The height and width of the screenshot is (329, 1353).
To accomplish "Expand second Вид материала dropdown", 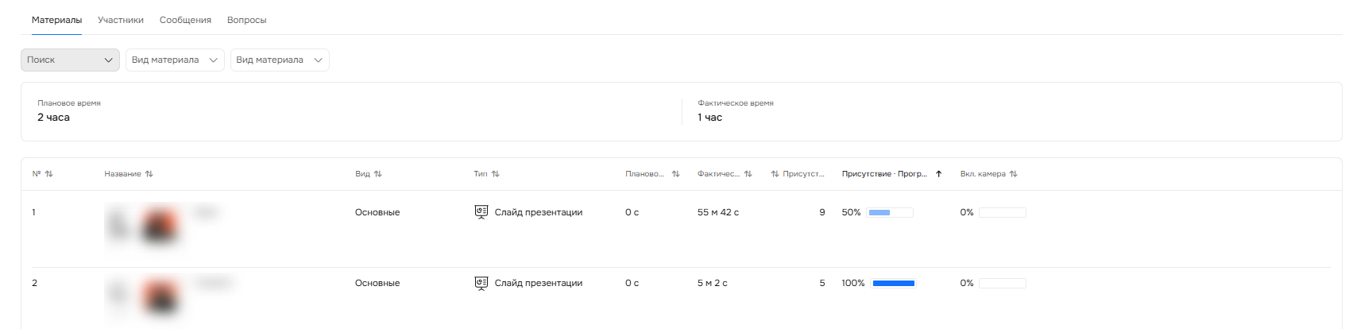I will [x=280, y=60].
